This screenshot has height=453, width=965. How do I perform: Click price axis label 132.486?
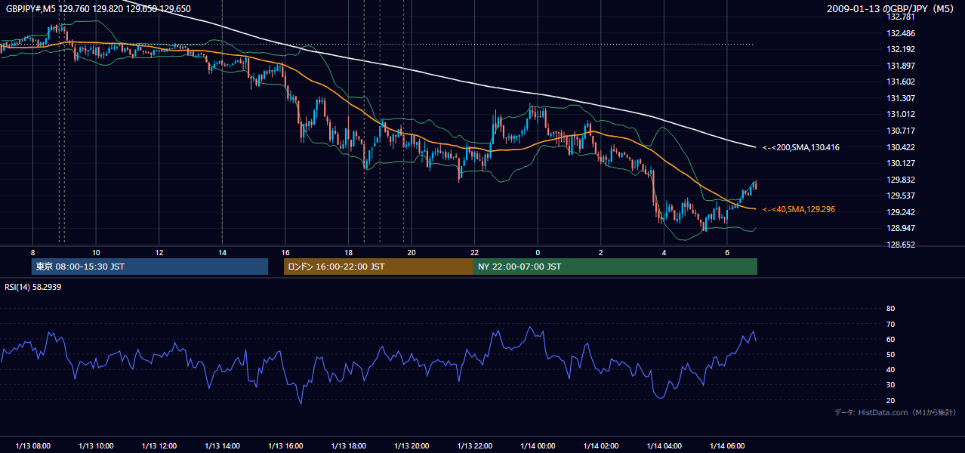[x=900, y=33]
